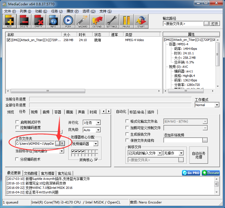Image resolution: width=225 pixels, height=208 pixels.
Task: Click the EMPTY icon to clear list
Action: tap(39, 21)
